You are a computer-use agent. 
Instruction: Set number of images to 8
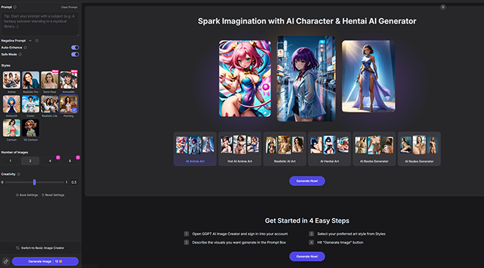tap(70, 161)
